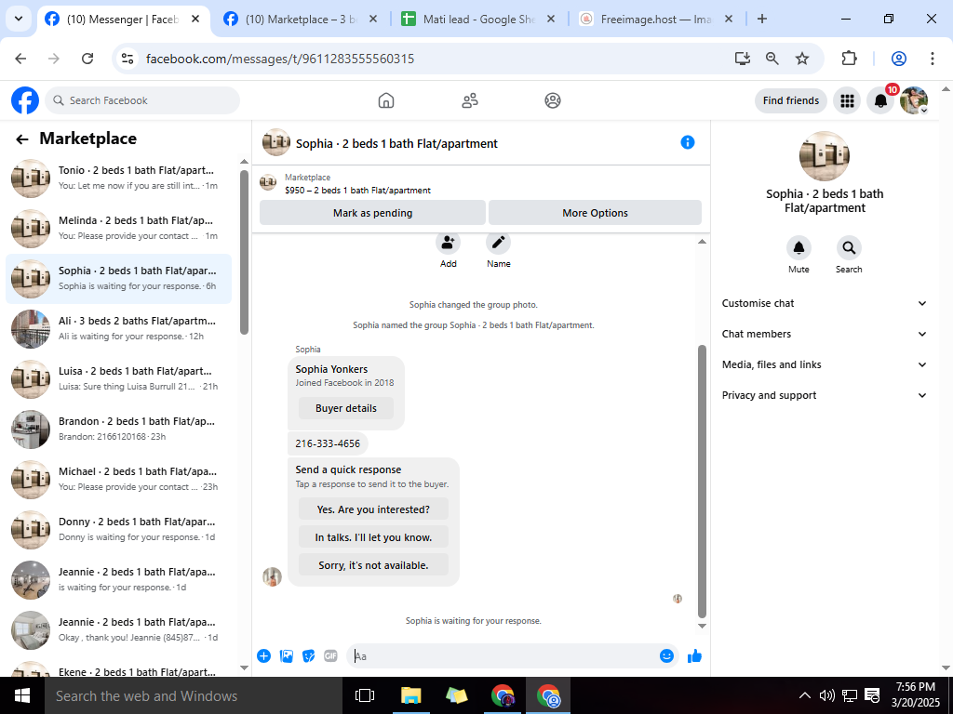Open Chrome tab search dropdown arrow
This screenshot has height=714, width=953.
point(19,19)
